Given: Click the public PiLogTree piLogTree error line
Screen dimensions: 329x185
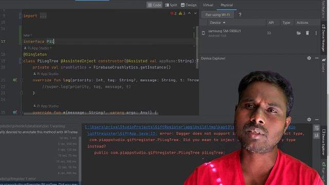Looking at the screenshot, I should 159,153.
